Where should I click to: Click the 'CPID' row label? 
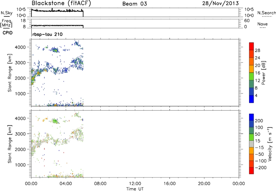tap(8, 33)
